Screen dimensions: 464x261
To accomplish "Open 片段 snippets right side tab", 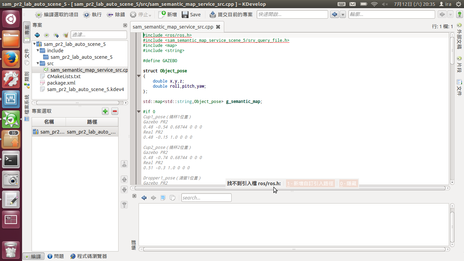I will [459, 65].
